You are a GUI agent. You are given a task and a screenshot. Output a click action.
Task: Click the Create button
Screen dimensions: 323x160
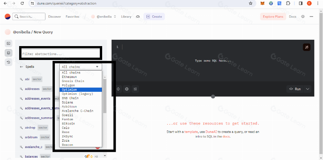click(154, 16)
